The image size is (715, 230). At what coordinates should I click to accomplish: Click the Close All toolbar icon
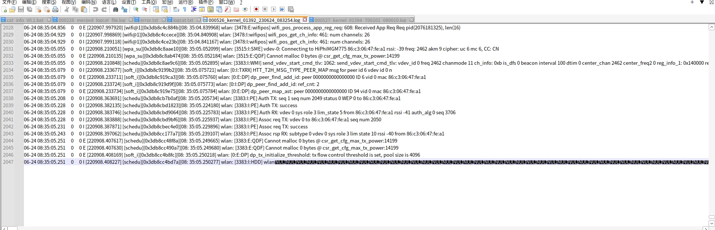tap(47, 9)
